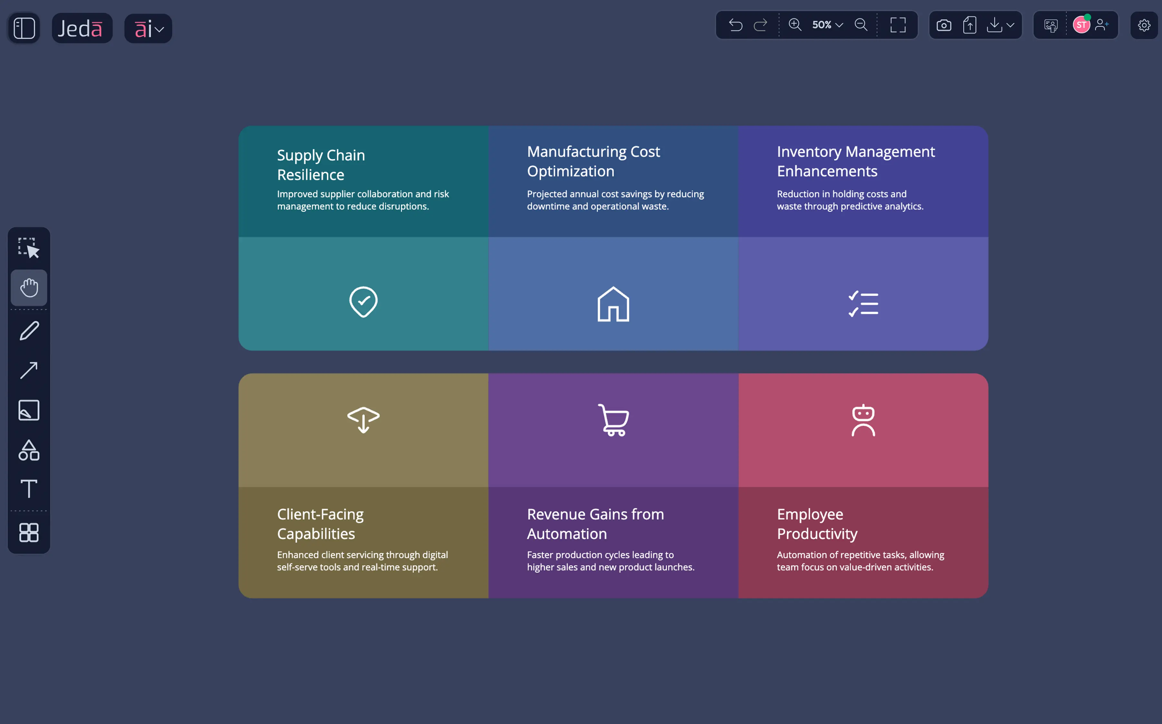
Task: Take a canvas screenshot with camera icon
Action: 944,25
